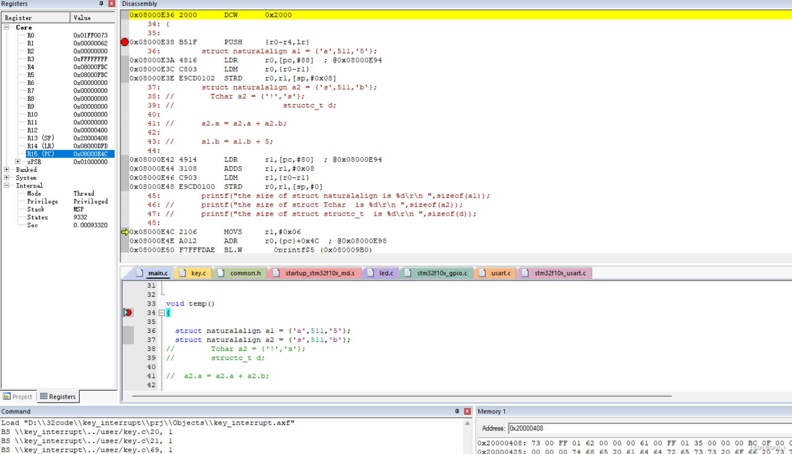
Task: Click the xPSR value 0x01000000
Action: pos(90,161)
